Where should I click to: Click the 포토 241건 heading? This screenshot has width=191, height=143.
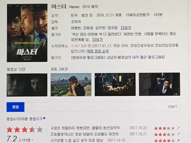59,69
